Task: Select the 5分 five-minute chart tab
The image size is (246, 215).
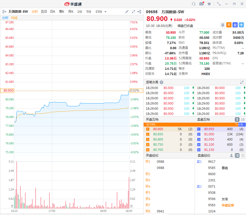Action: click(x=89, y=12)
